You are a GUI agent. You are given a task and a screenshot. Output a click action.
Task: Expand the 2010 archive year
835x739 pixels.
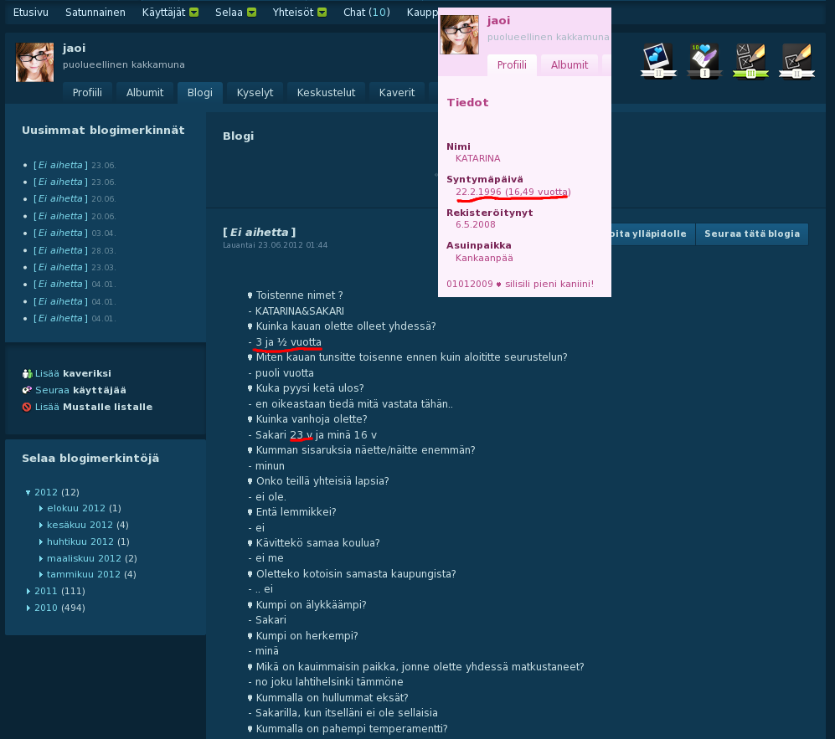coord(28,608)
